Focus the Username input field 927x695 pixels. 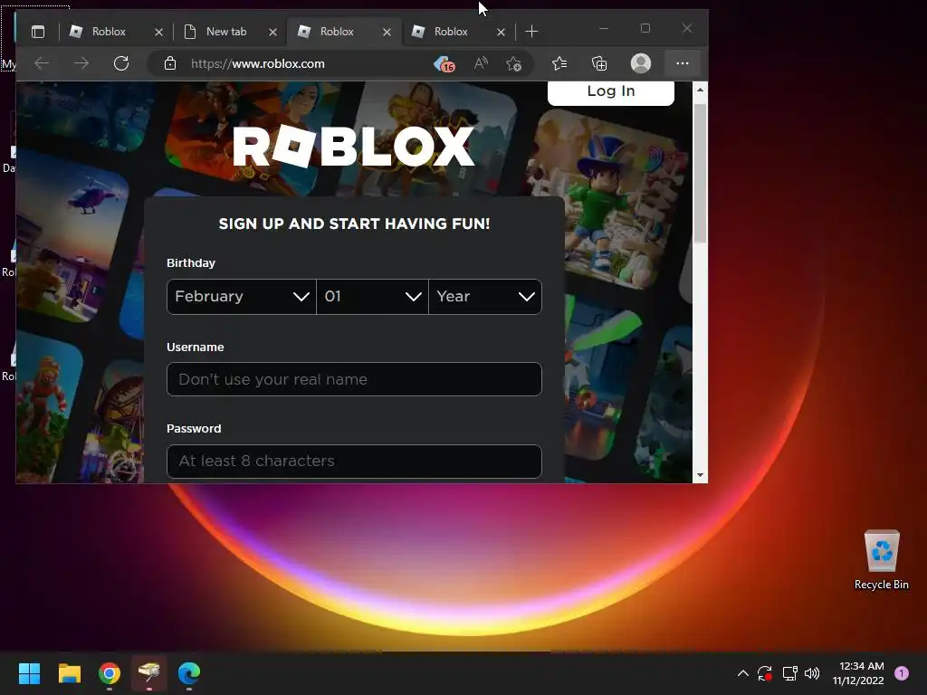[354, 379]
